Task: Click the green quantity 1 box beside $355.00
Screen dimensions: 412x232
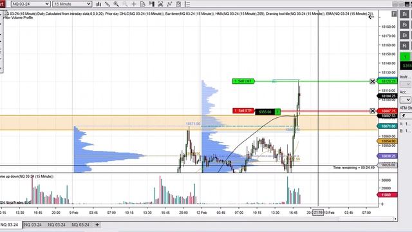Action: coord(277,112)
